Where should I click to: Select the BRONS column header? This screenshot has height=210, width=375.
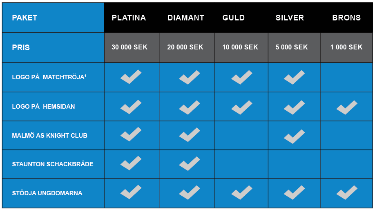pyautogui.click(x=346, y=18)
